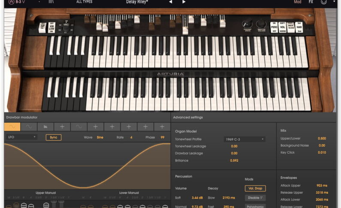The width and height of the screenshot is (341, 208).
Task: Toggle the Polyphonic percussion mod
Action: (255, 206)
